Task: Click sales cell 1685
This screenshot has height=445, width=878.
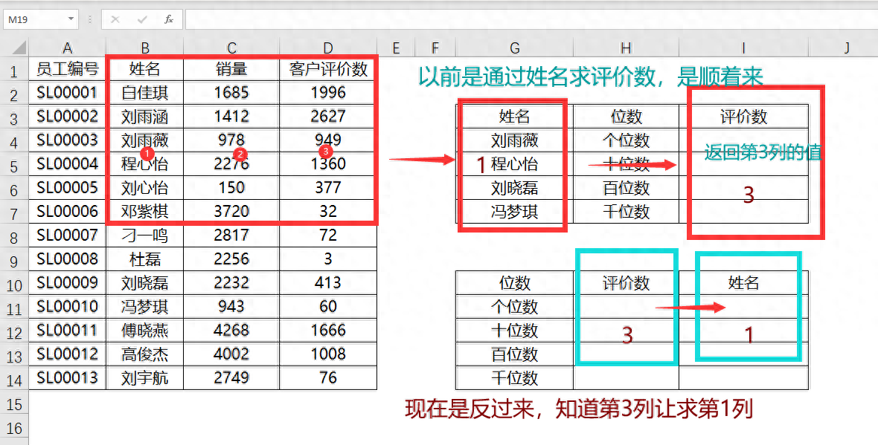Action: coord(231,92)
